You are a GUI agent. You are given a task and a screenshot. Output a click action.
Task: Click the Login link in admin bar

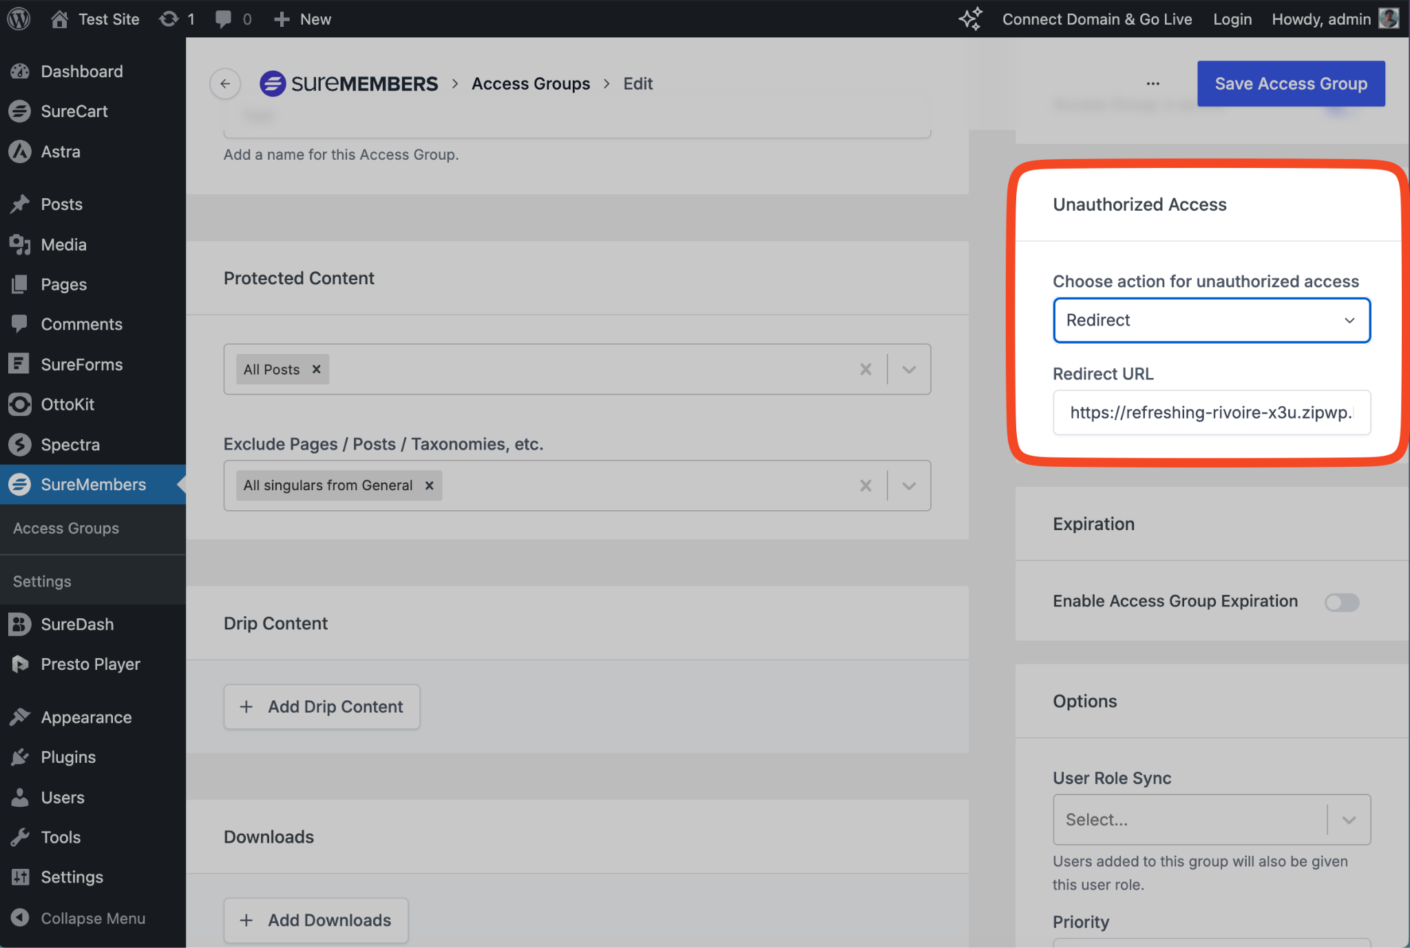pos(1232,19)
